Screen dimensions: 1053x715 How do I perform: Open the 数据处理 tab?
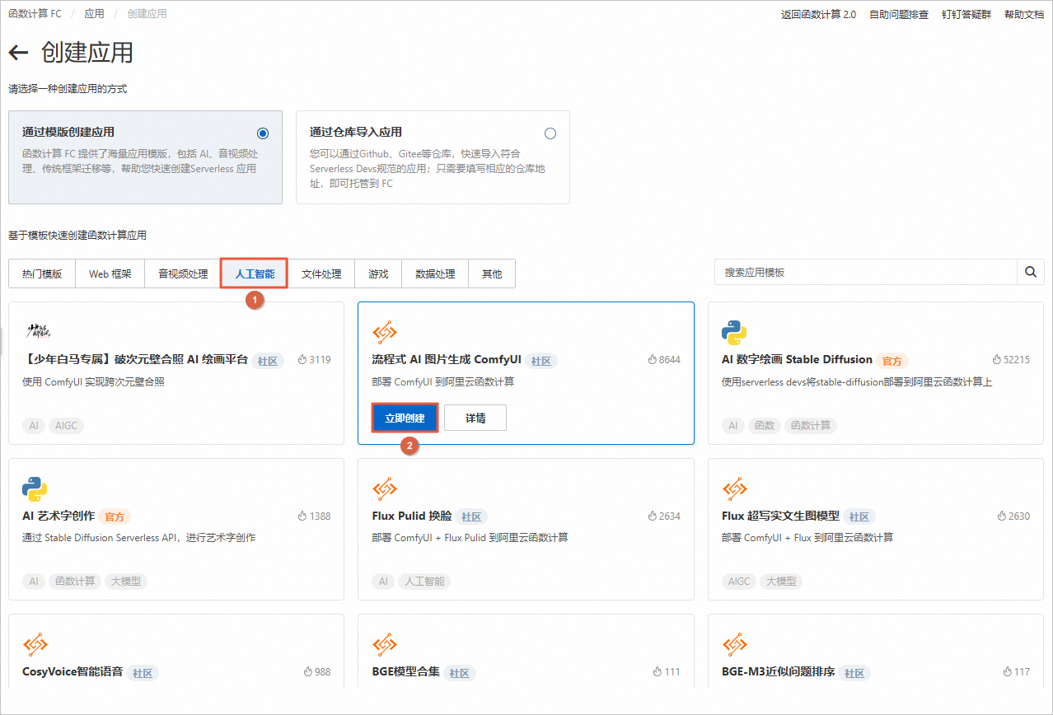(x=435, y=274)
